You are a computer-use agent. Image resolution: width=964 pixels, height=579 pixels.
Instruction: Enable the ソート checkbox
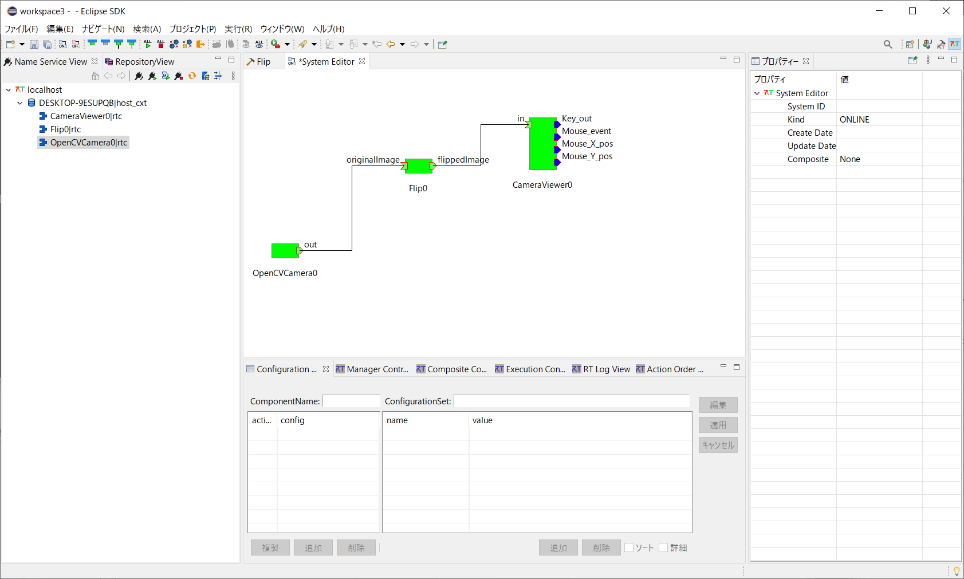(629, 548)
